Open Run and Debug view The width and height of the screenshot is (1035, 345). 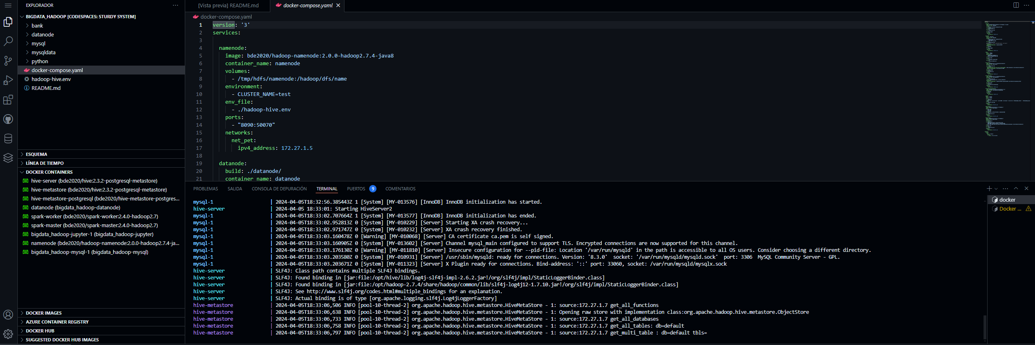coord(8,80)
